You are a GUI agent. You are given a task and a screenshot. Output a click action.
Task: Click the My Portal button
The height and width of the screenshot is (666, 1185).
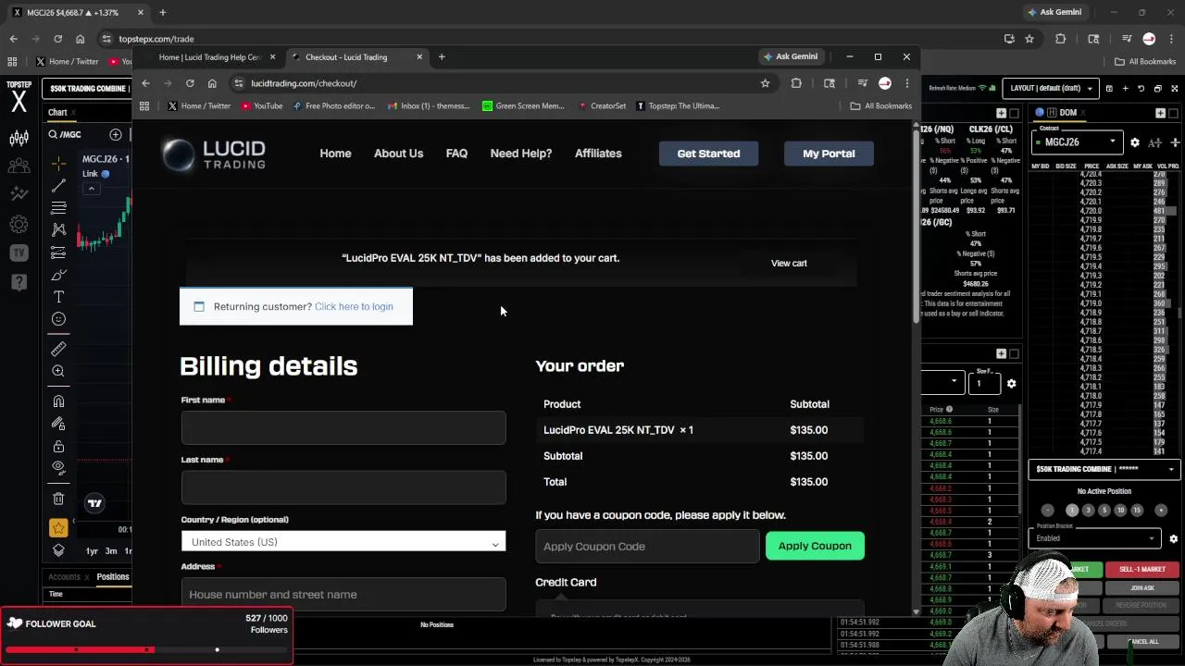click(829, 154)
